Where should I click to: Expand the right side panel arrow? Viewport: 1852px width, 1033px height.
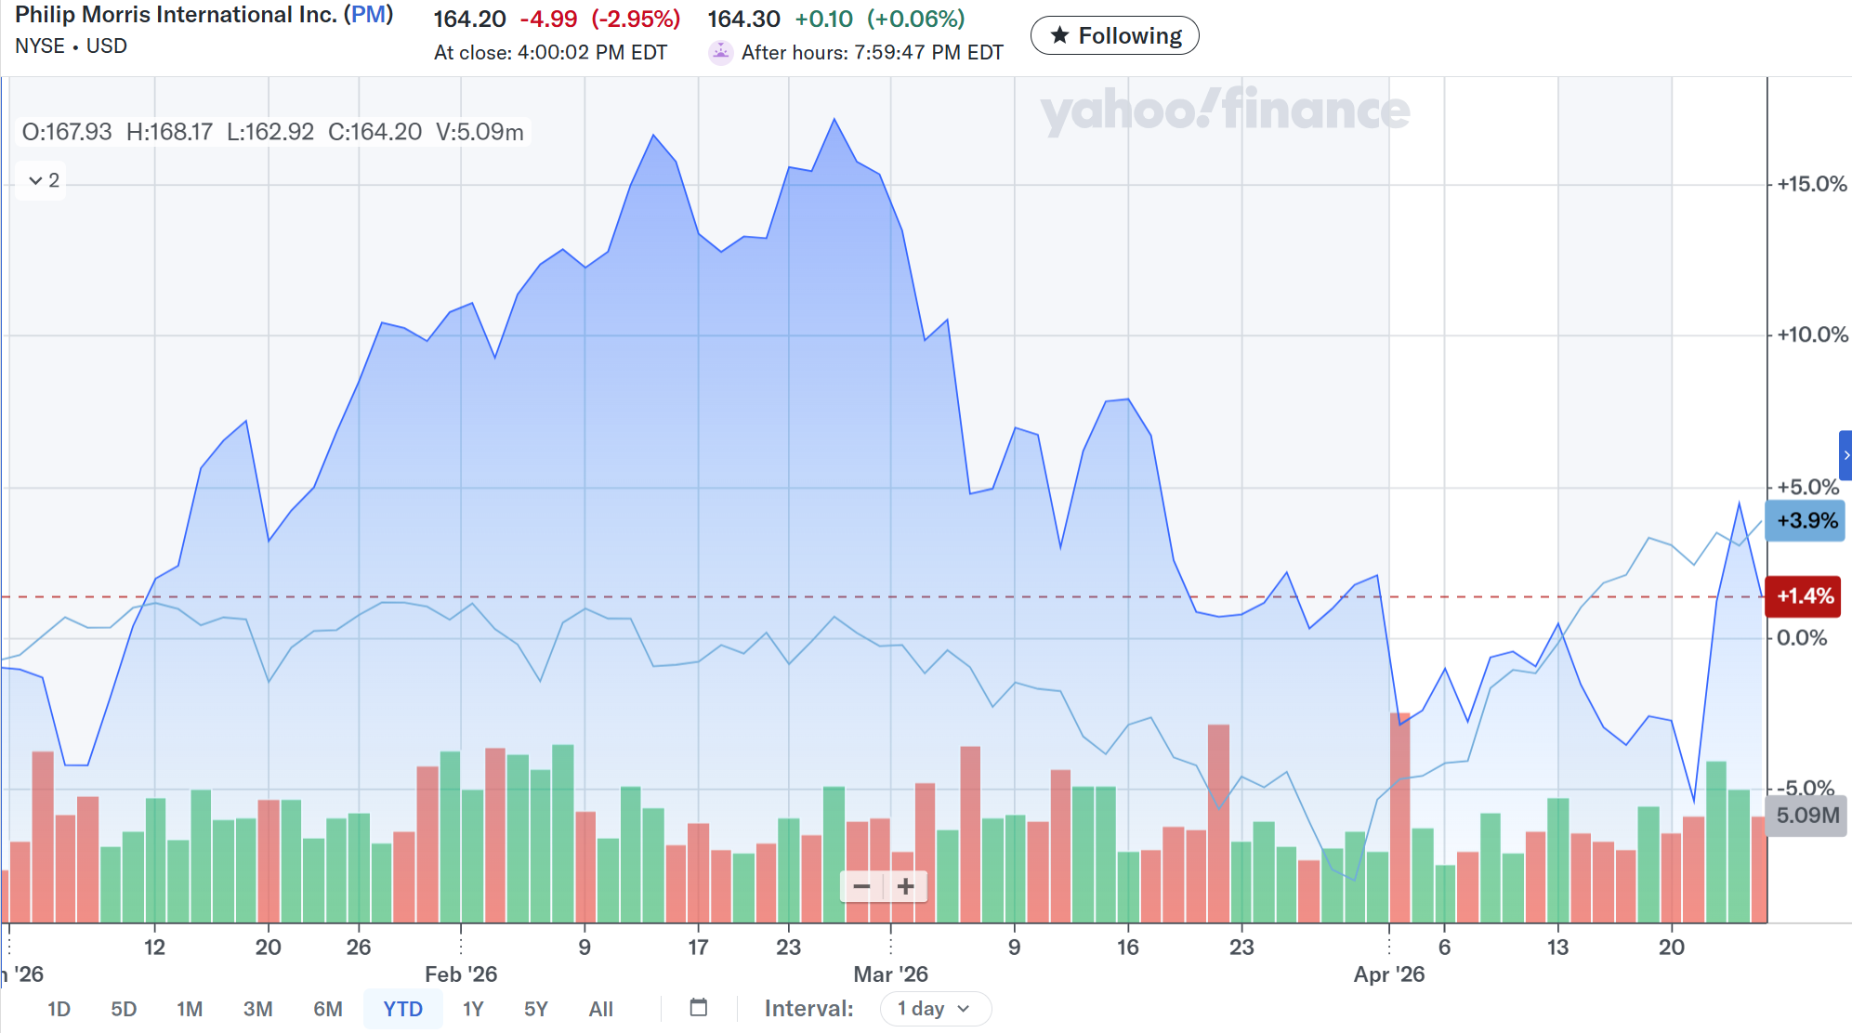click(1845, 455)
